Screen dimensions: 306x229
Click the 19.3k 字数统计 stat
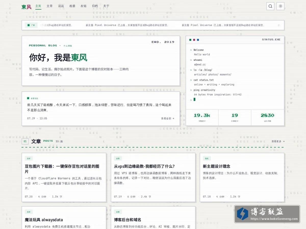pos(202,117)
